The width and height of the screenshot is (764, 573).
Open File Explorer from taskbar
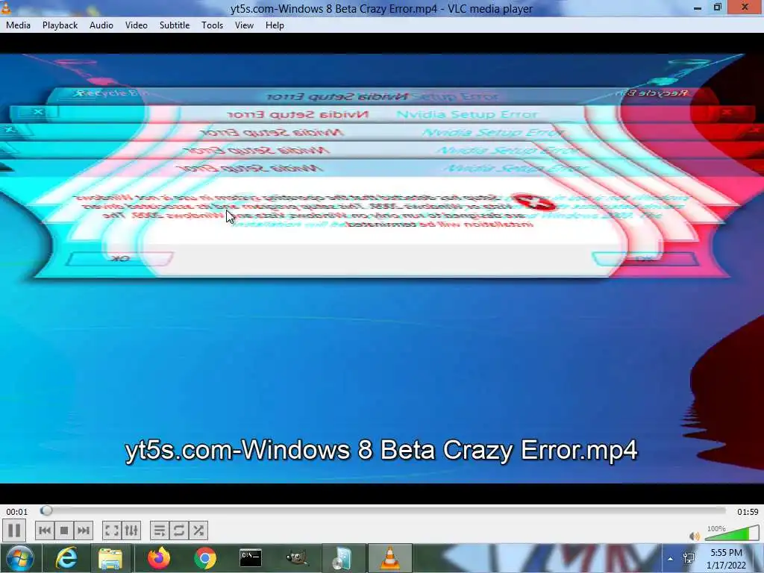coord(110,558)
